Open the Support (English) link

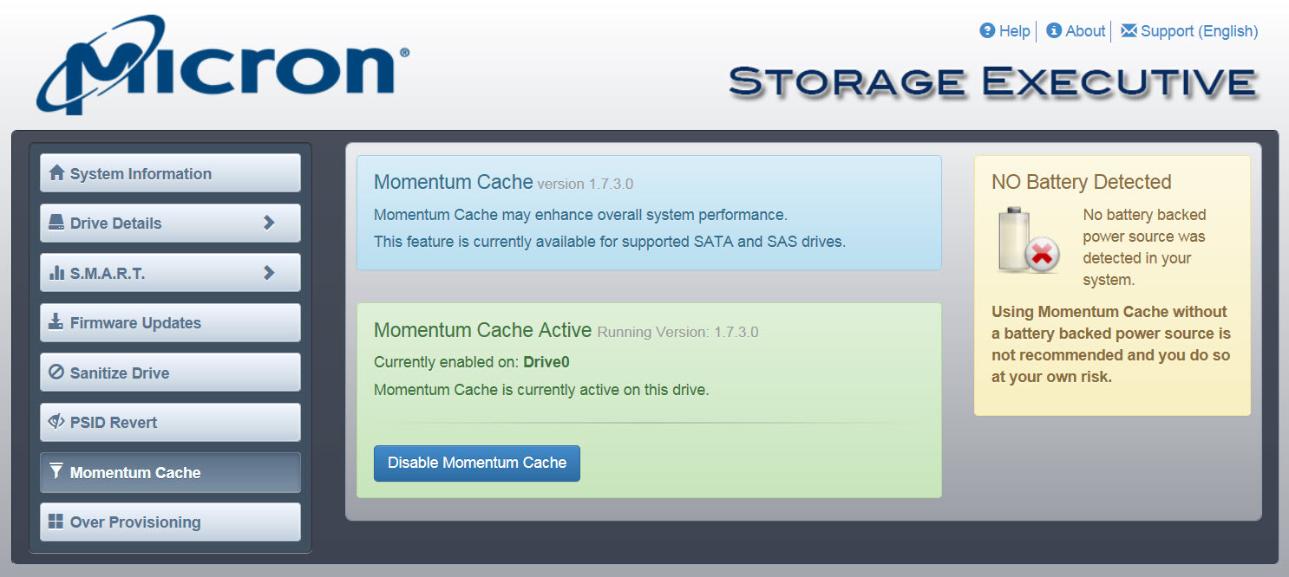1199,31
